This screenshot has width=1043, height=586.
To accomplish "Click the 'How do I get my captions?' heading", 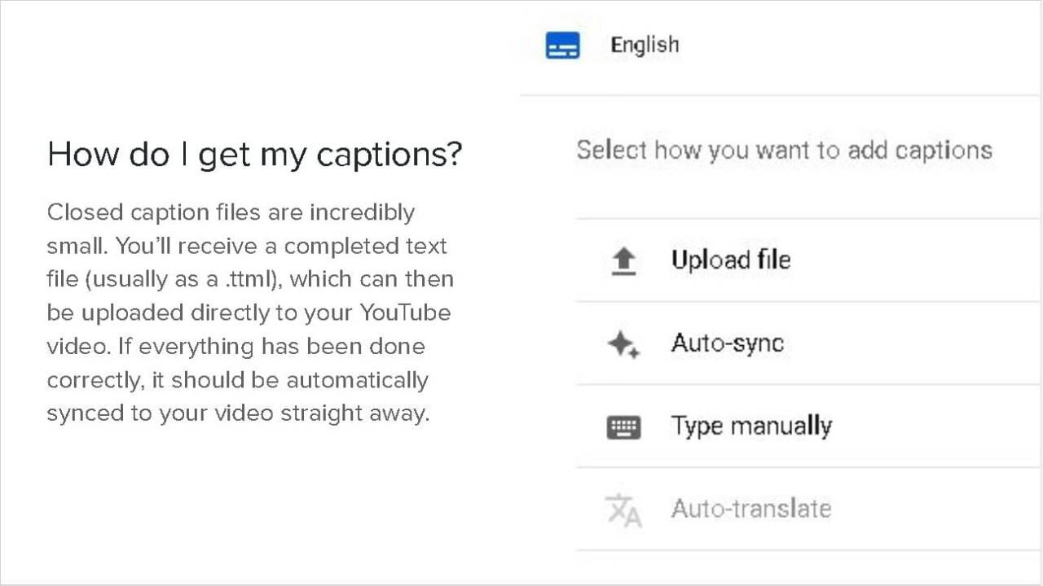I will tap(254, 154).
